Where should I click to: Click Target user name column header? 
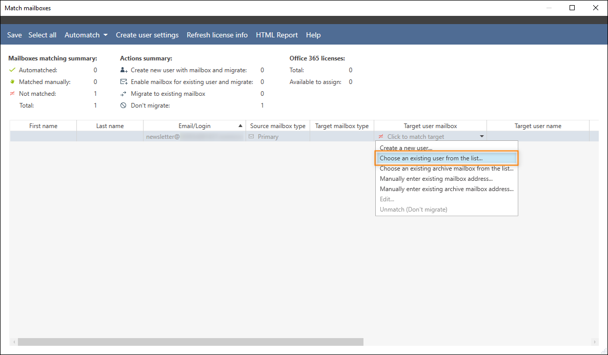pyautogui.click(x=538, y=126)
